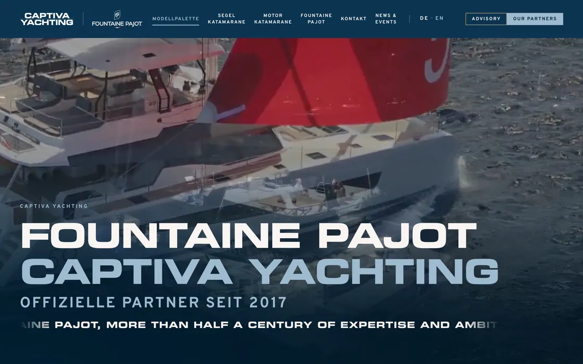Switch language to EN
583x364 pixels.
point(439,18)
